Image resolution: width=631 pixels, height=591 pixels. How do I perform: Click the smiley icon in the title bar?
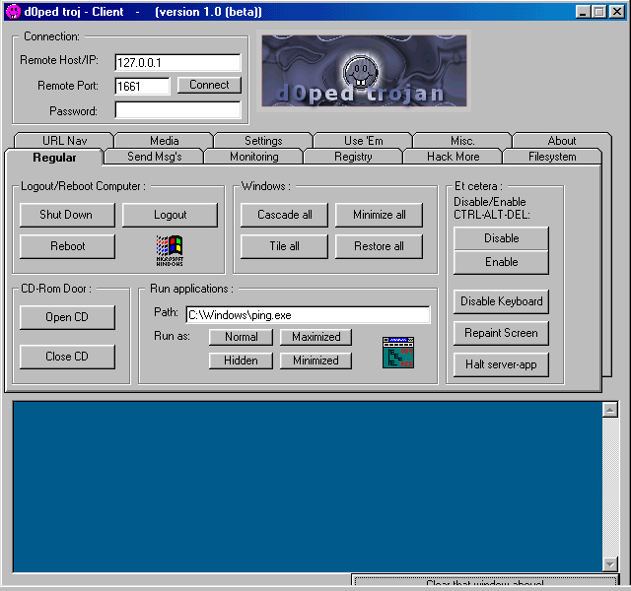[12, 12]
